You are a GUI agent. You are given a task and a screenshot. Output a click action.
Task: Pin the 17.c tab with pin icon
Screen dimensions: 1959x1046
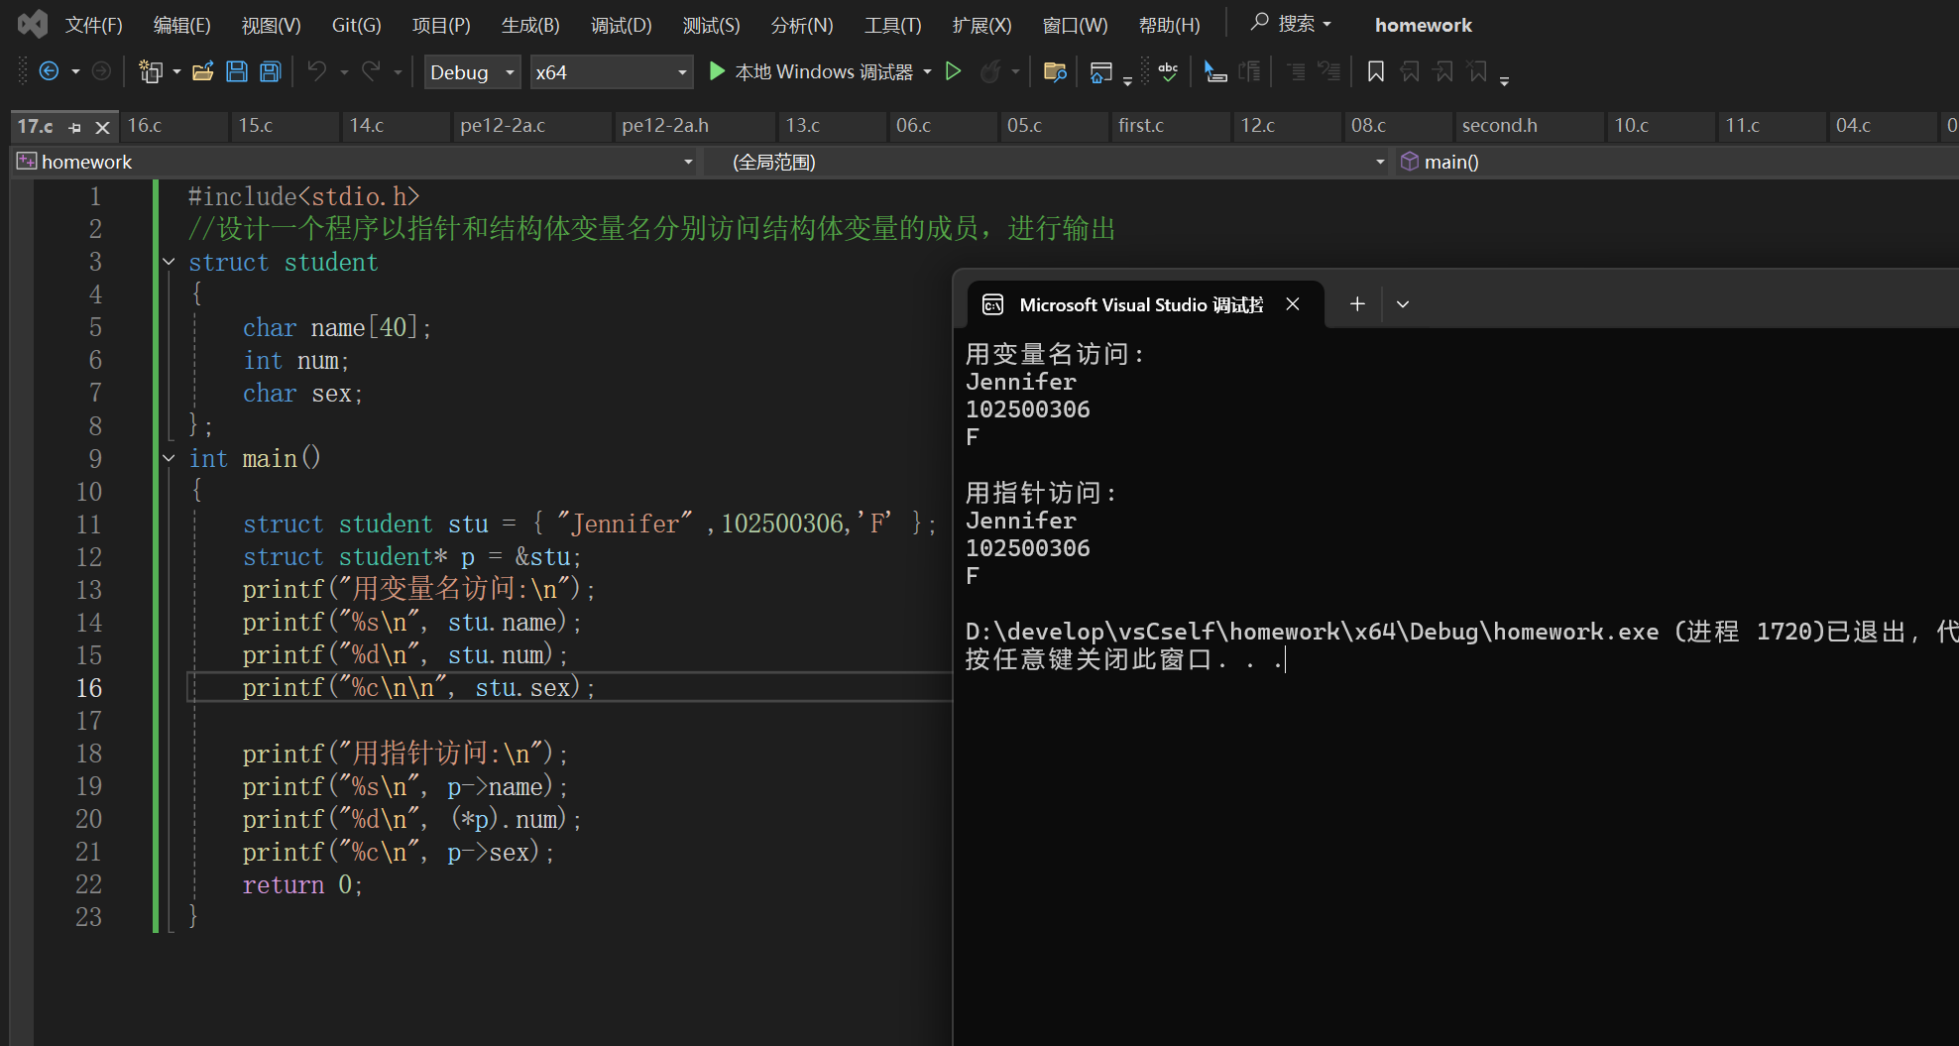75,127
